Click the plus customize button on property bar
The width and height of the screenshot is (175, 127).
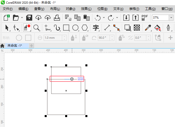[x=171, y=38]
